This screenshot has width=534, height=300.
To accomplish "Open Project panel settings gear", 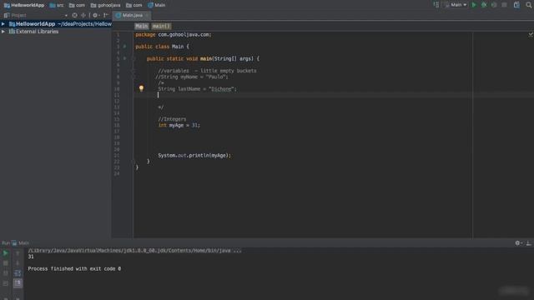I will (x=95, y=15).
